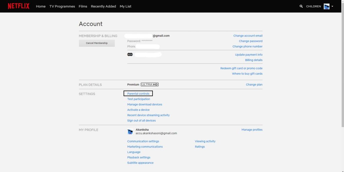This screenshot has width=344, height=172.
Task: Click the Change plan link
Action: (x=254, y=85)
